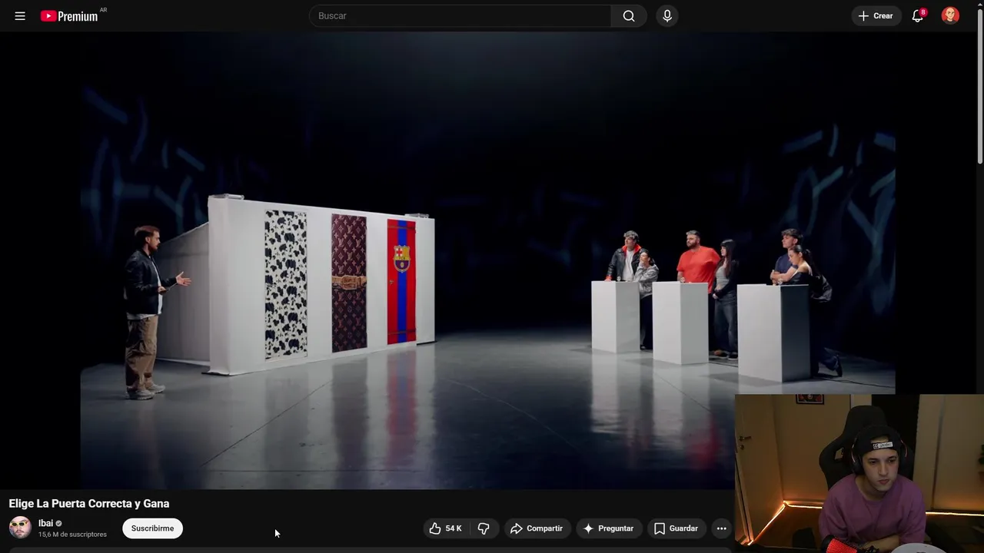Click the '15,6 M de suscriptores' text
This screenshot has height=553, width=984.
[72, 535]
